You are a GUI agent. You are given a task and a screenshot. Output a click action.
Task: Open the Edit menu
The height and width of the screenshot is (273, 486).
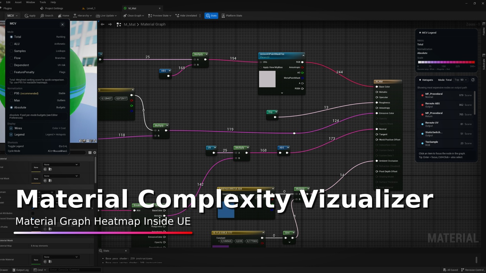click(8, 2)
